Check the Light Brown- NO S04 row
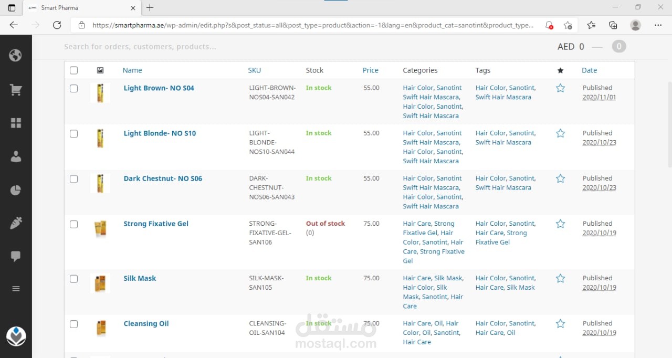 [73, 88]
